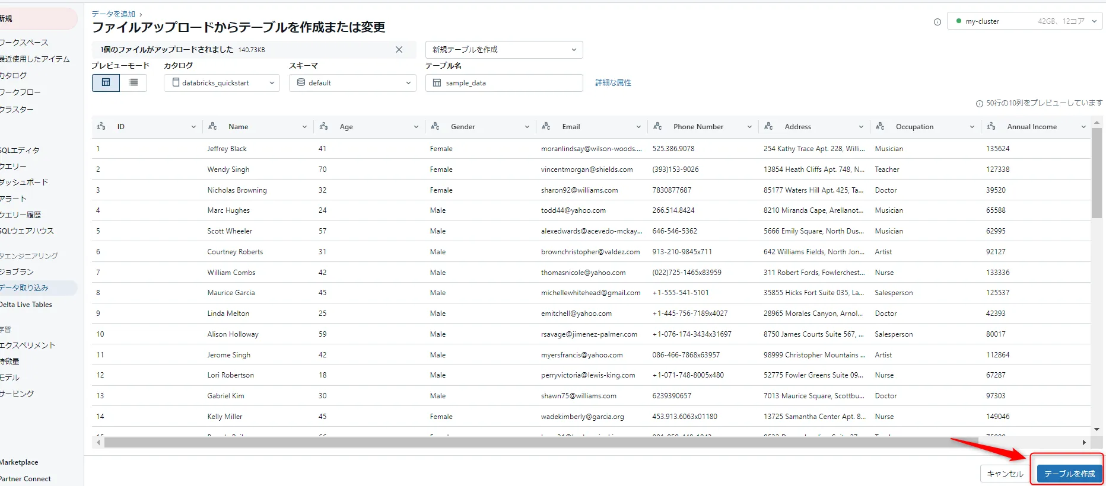Expand the Age column options chevron
This screenshot has height=486, width=1106.
[416, 127]
